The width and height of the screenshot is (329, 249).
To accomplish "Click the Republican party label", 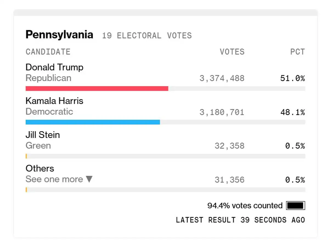I will point(48,78).
